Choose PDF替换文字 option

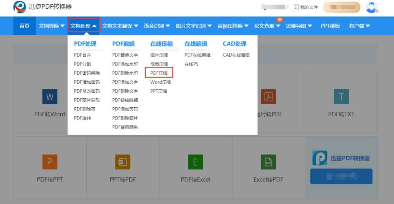click(125, 55)
